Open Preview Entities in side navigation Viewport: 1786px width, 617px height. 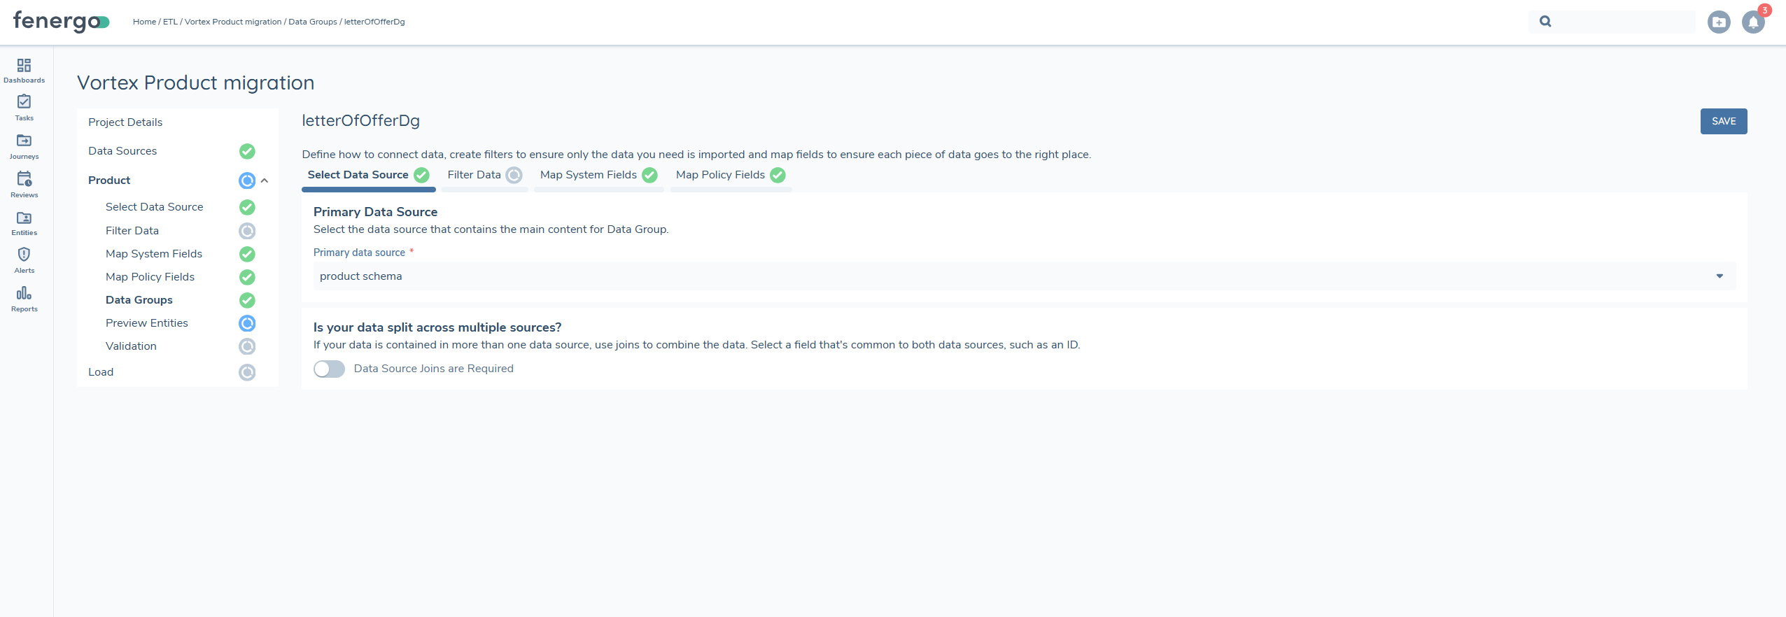tap(147, 323)
